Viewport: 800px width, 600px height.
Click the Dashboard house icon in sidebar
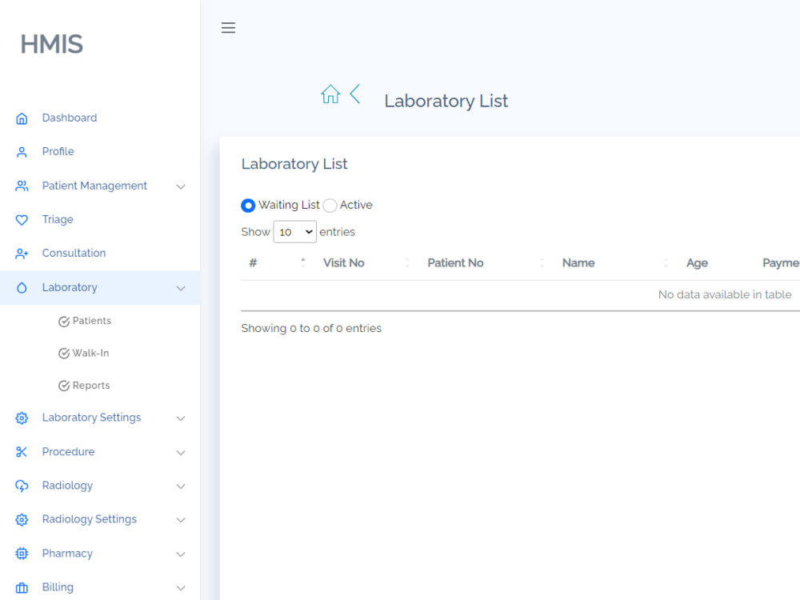(x=22, y=118)
